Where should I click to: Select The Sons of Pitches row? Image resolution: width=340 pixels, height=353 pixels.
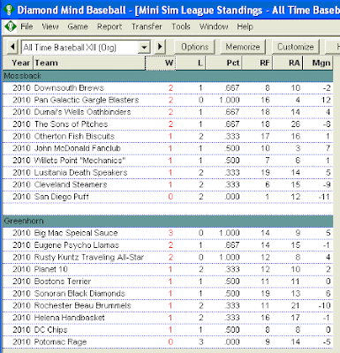168,124
